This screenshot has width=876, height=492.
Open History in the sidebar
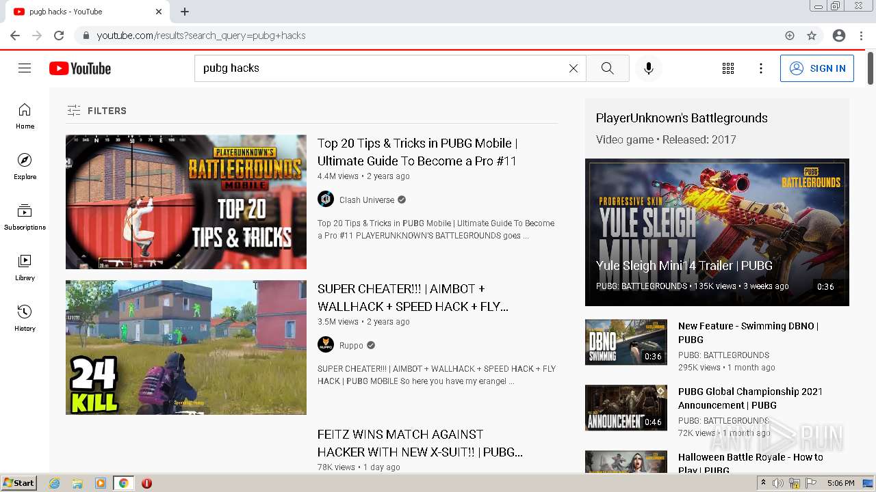point(25,318)
